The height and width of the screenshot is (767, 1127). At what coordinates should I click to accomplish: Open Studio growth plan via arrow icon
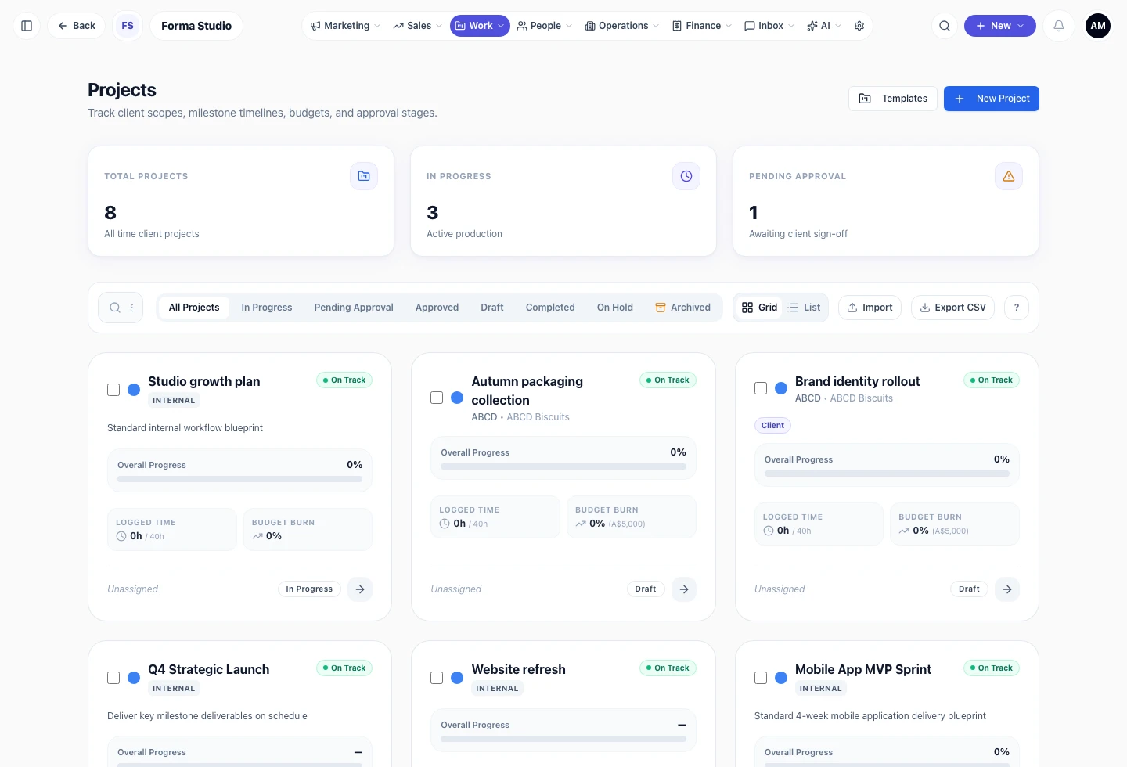tap(360, 589)
